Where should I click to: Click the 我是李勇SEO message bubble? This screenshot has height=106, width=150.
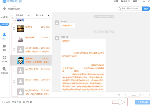click(68, 26)
